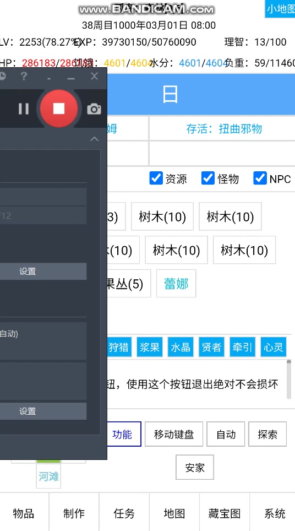Image resolution: width=295 pixels, height=531 pixels.
Task: Toggle the 资源 checkbox
Action: (156, 178)
